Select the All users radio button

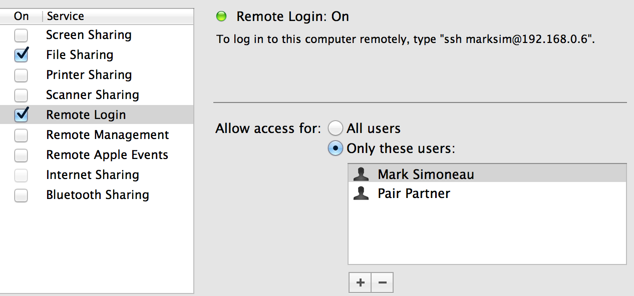pyautogui.click(x=336, y=128)
